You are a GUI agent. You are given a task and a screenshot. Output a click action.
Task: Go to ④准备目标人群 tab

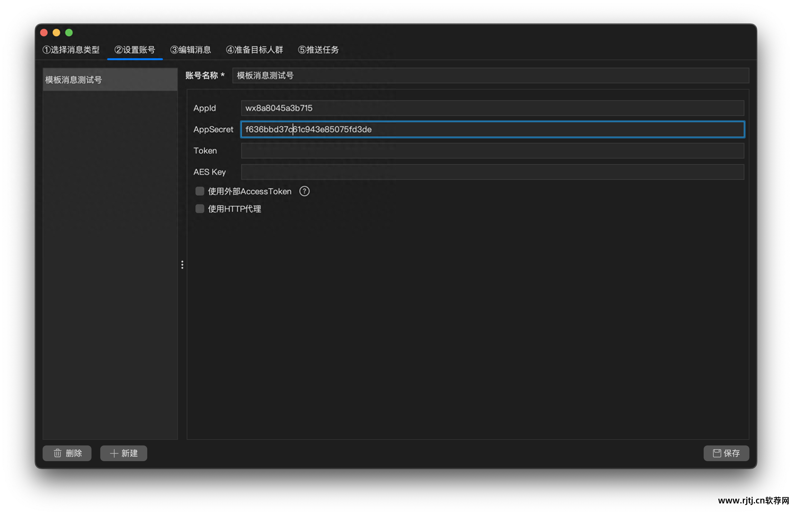(x=255, y=50)
